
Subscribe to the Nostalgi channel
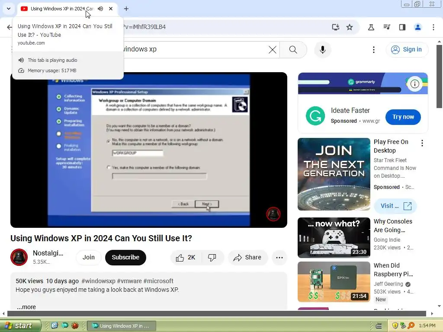(x=125, y=258)
